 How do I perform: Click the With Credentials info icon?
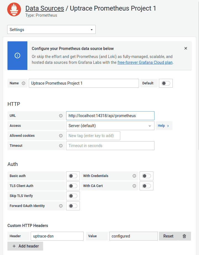[x=134, y=176]
